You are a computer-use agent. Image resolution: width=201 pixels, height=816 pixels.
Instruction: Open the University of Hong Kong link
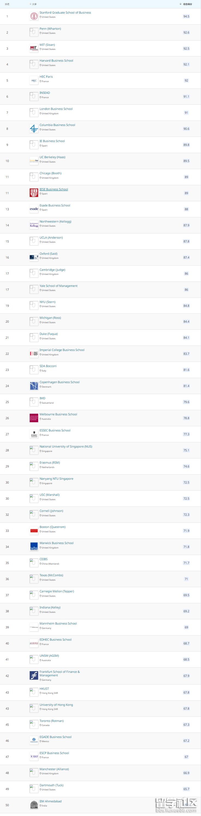click(56, 704)
